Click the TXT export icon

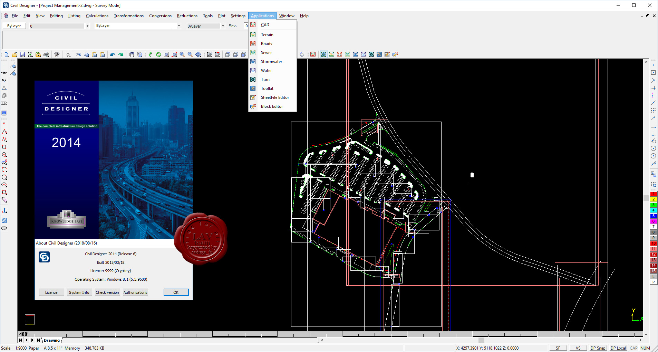(x=38, y=54)
